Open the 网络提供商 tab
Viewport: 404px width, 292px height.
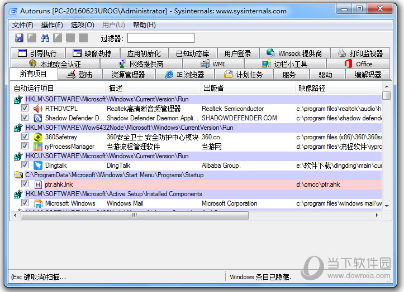(141, 64)
